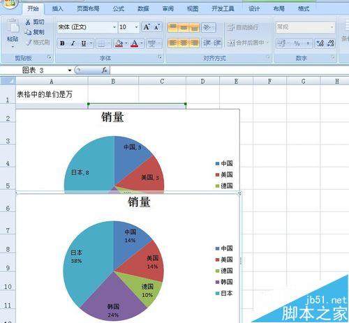Open the font (字体) group dialog launcher

point(160,57)
